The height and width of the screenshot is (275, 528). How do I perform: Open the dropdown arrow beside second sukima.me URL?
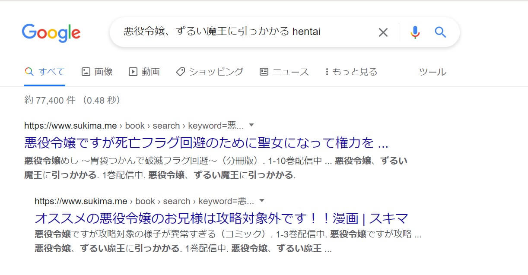click(262, 201)
